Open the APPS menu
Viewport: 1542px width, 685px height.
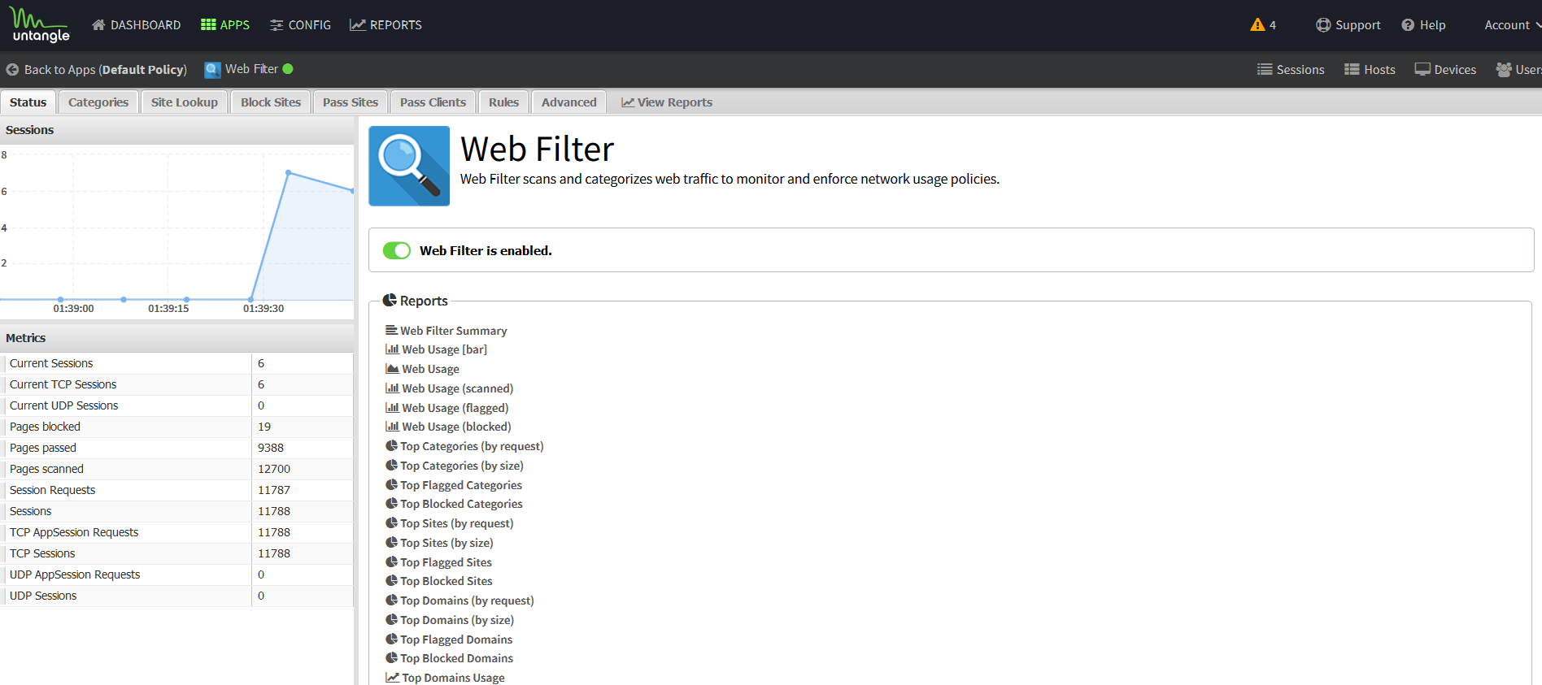pyautogui.click(x=225, y=25)
